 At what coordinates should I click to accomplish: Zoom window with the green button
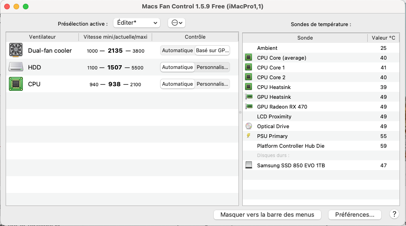[x=26, y=7]
